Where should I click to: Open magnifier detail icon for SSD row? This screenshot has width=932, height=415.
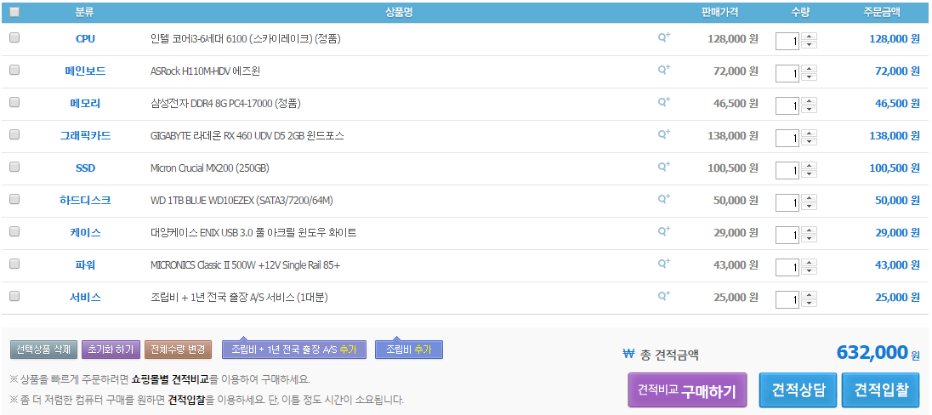(x=663, y=167)
